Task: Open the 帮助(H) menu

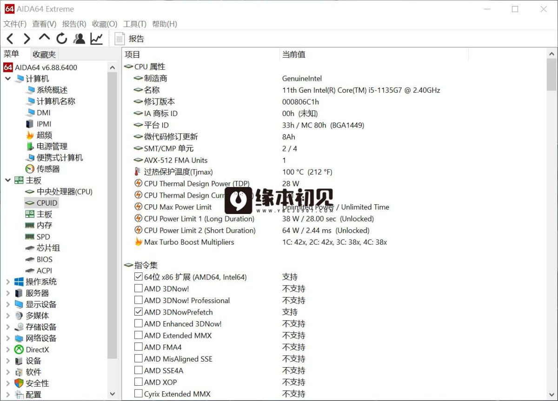Action: pyautogui.click(x=165, y=24)
